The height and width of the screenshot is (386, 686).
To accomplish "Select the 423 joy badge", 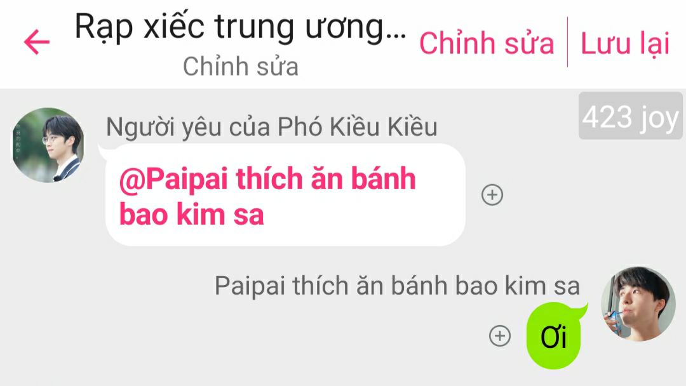I will (x=631, y=116).
